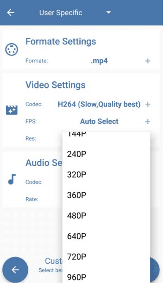This screenshot has height=283, width=166.
Task: Click the User Specific title text
Action: pyautogui.click(x=61, y=13)
